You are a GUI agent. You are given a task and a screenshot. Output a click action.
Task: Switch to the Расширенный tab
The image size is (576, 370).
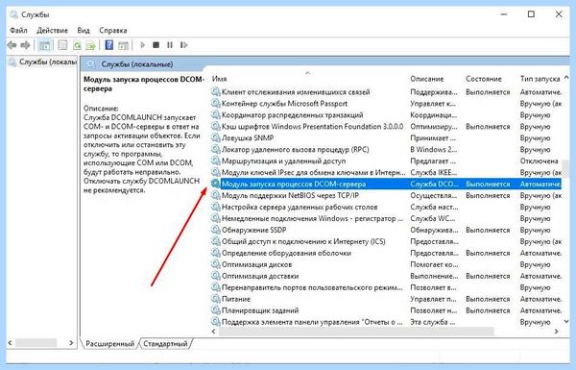(x=109, y=344)
